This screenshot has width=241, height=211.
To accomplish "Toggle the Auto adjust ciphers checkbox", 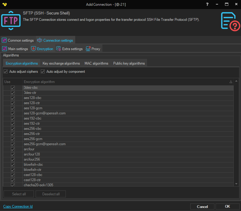I will pyautogui.click(x=5, y=72).
